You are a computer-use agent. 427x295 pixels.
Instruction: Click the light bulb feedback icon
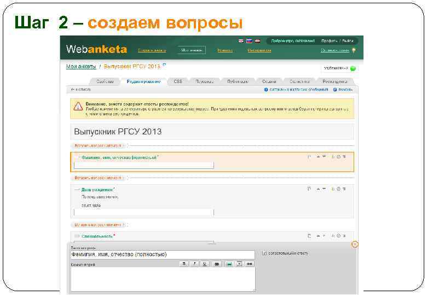tap(354, 50)
